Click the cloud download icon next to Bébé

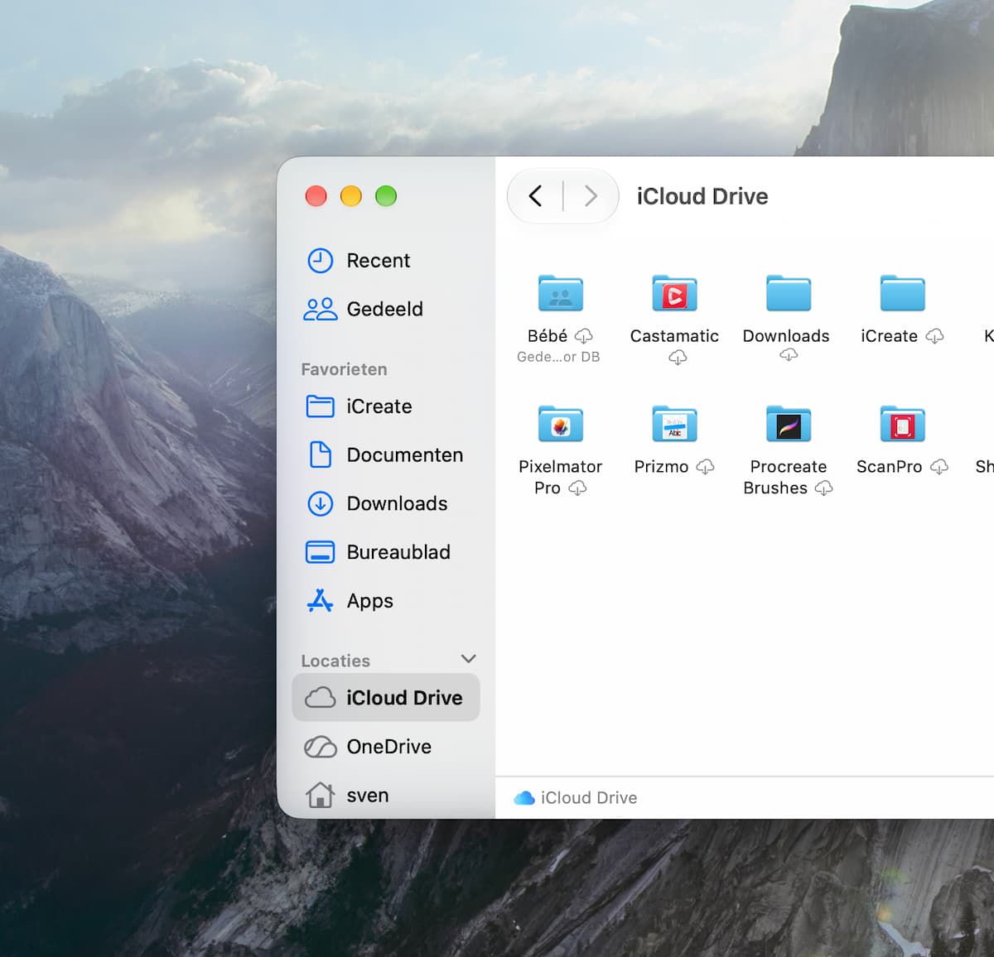pyautogui.click(x=584, y=336)
